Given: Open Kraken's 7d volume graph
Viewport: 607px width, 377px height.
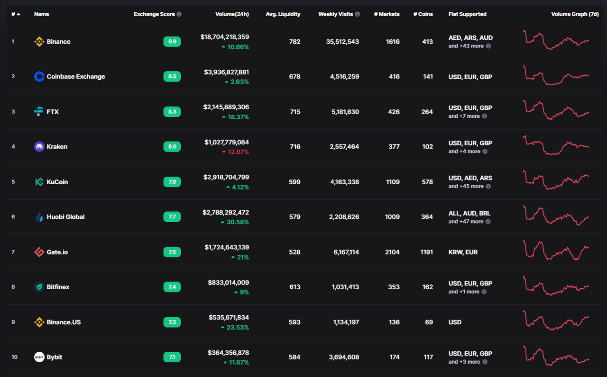Looking at the screenshot, I should (x=556, y=145).
